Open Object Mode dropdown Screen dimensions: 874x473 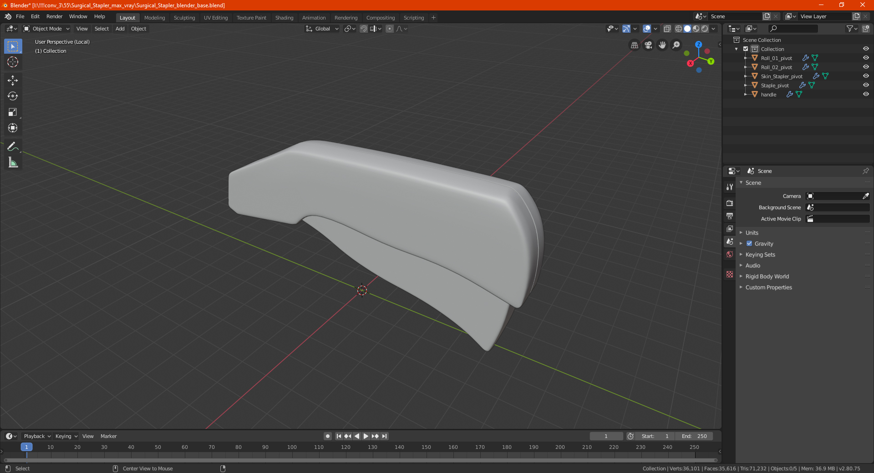coord(46,29)
